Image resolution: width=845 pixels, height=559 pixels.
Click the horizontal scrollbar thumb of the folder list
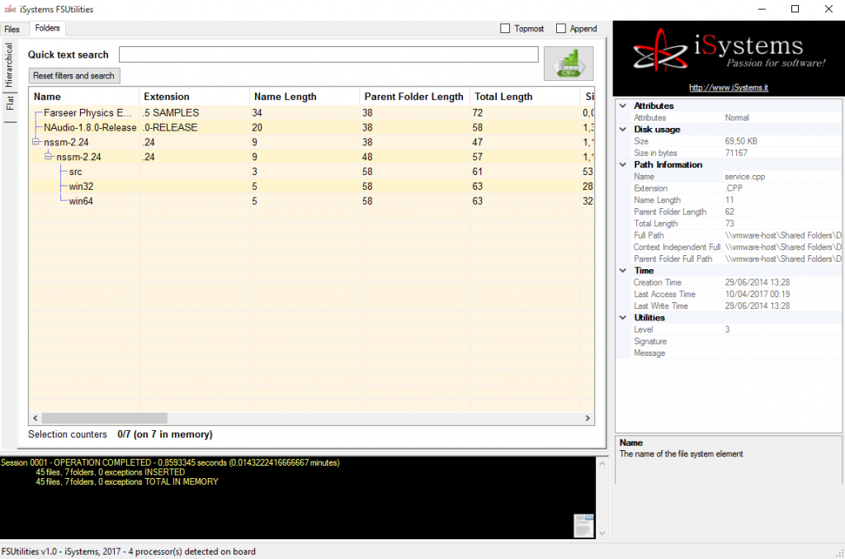(x=105, y=419)
